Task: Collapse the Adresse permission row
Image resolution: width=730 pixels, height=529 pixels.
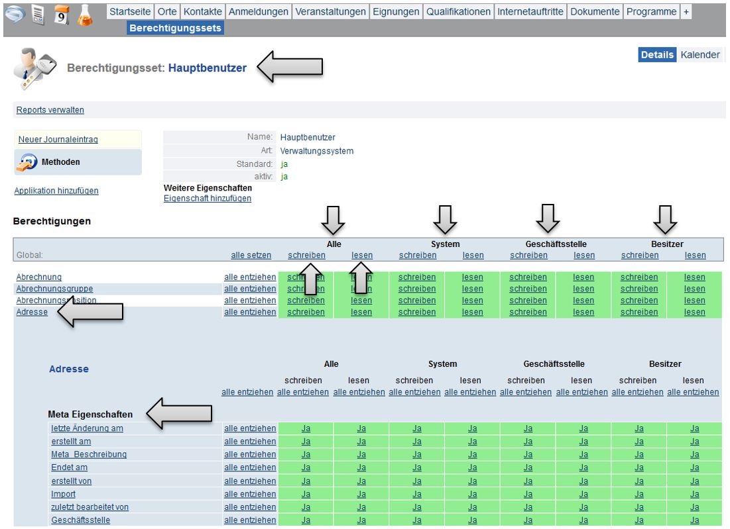Action: click(x=32, y=312)
